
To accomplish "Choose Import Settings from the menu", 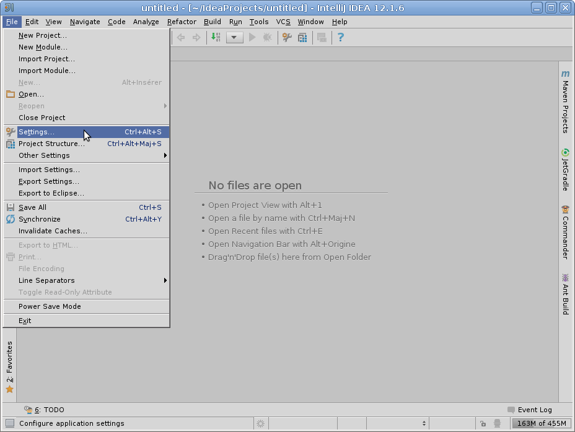I will [87, 170].
